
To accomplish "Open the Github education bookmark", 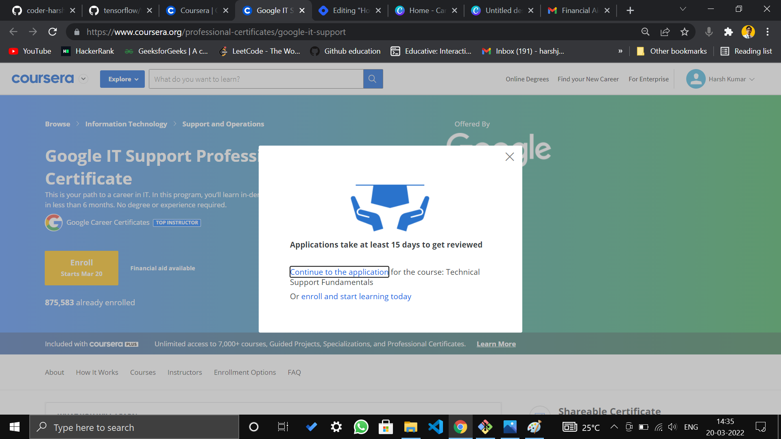I will (345, 51).
